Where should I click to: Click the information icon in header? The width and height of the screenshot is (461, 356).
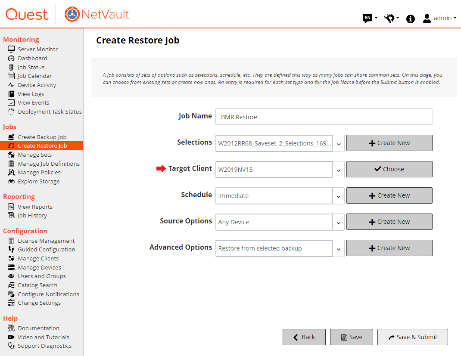point(411,19)
